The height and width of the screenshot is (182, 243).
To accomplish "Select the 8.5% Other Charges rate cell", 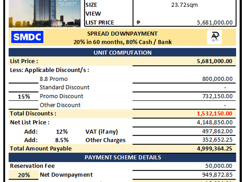I will 62,140.
